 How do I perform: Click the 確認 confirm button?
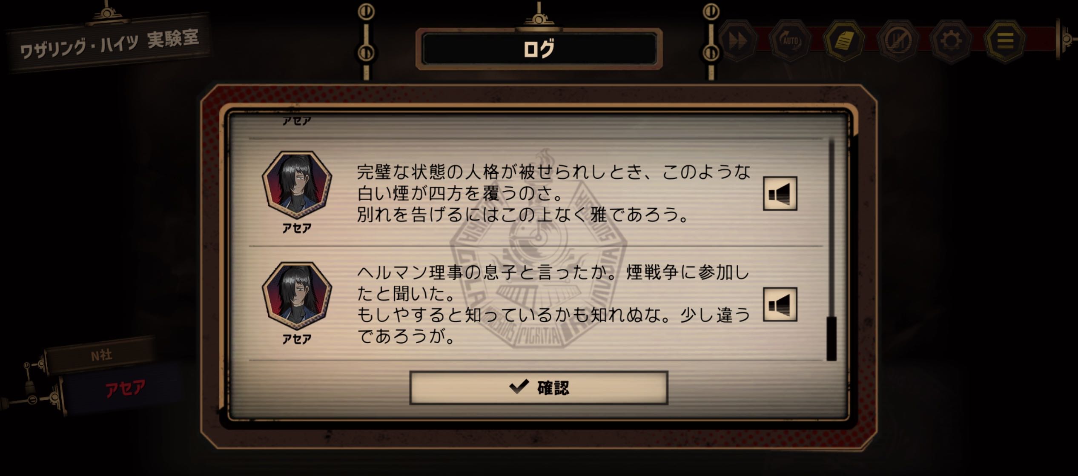pos(539,387)
